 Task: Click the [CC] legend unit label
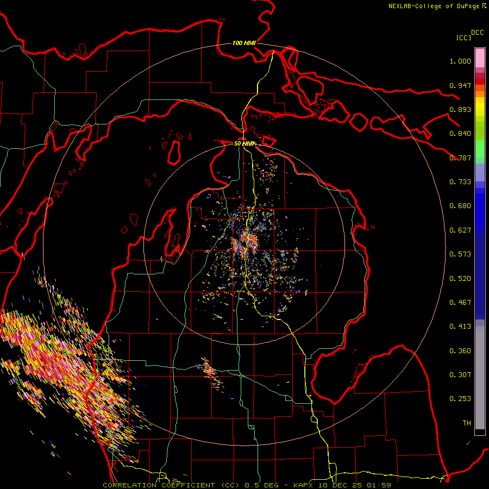click(x=464, y=37)
